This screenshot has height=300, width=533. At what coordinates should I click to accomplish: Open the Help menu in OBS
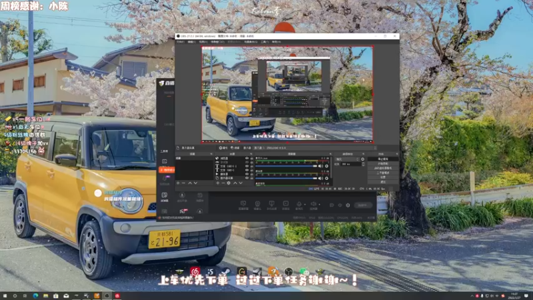276,42
